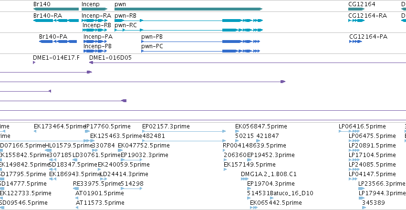Screen dimensions: 406x210
Task: Select the Br140 gene glyph
Action: coord(56,9)
